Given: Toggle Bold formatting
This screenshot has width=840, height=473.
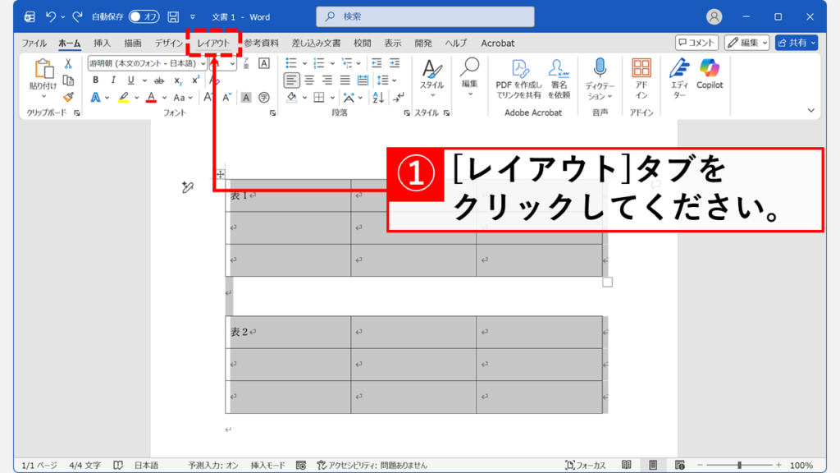Looking at the screenshot, I should point(96,79).
